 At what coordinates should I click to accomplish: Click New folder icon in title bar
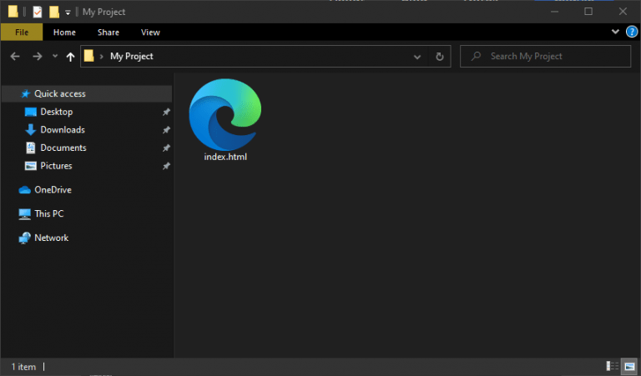(x=54, y=12)
